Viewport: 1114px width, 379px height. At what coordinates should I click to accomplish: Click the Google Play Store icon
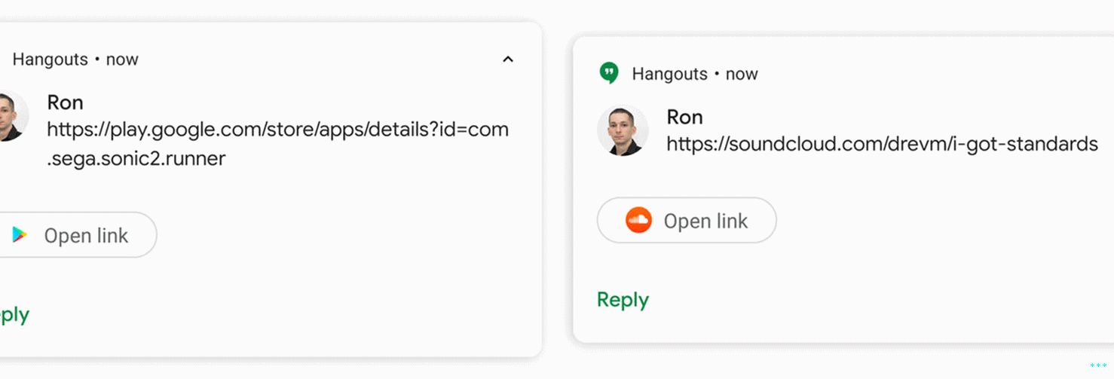tap(20, 235)
